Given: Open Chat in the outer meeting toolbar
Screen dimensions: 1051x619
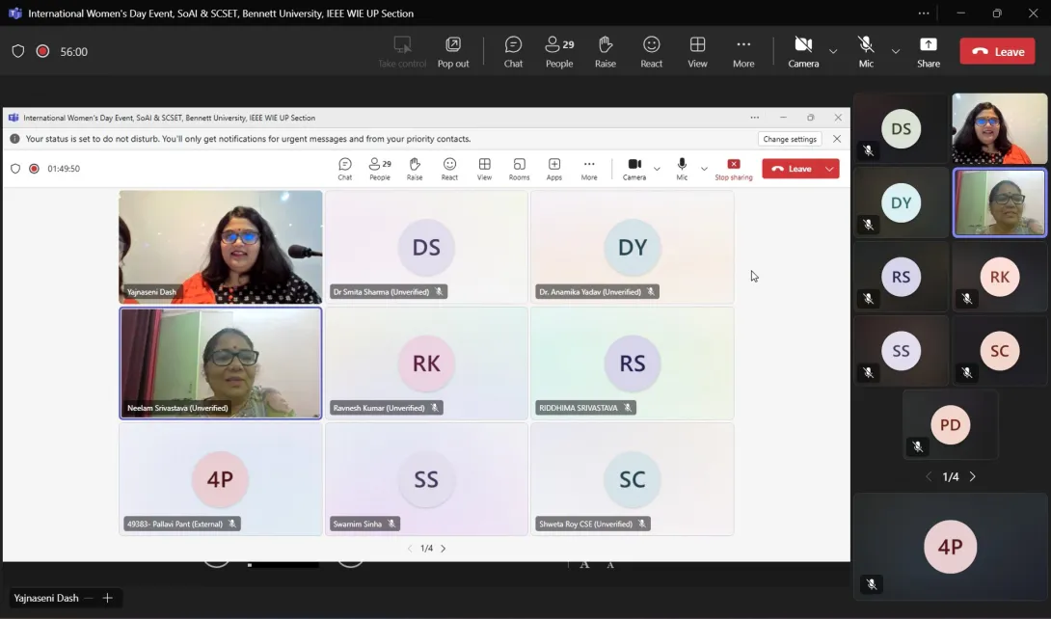Looking at the screenshot, I should [513, 52].
